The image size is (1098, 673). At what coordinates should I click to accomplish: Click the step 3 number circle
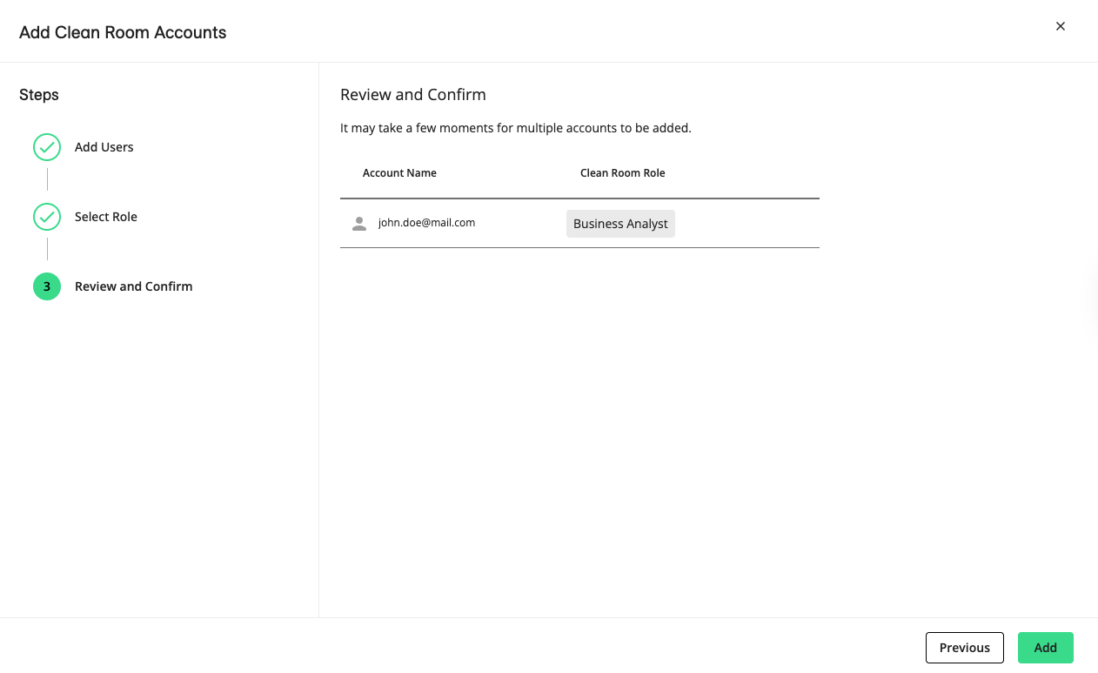(47, 286)
